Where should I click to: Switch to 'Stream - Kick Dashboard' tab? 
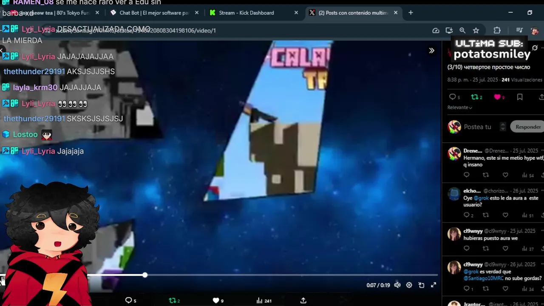pyautogui.click(x=254, y=13)
